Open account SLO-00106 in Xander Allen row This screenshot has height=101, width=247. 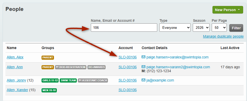128,90
